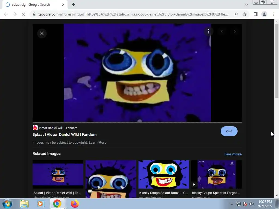This screenshot has height=209, width=279.
Task: Open the tab search dropdown arrow
Action: click(246, 5)
